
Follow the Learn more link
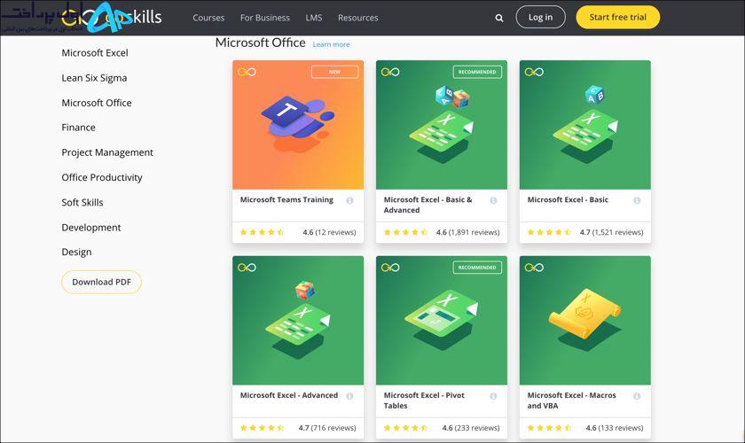click(331, 44)
